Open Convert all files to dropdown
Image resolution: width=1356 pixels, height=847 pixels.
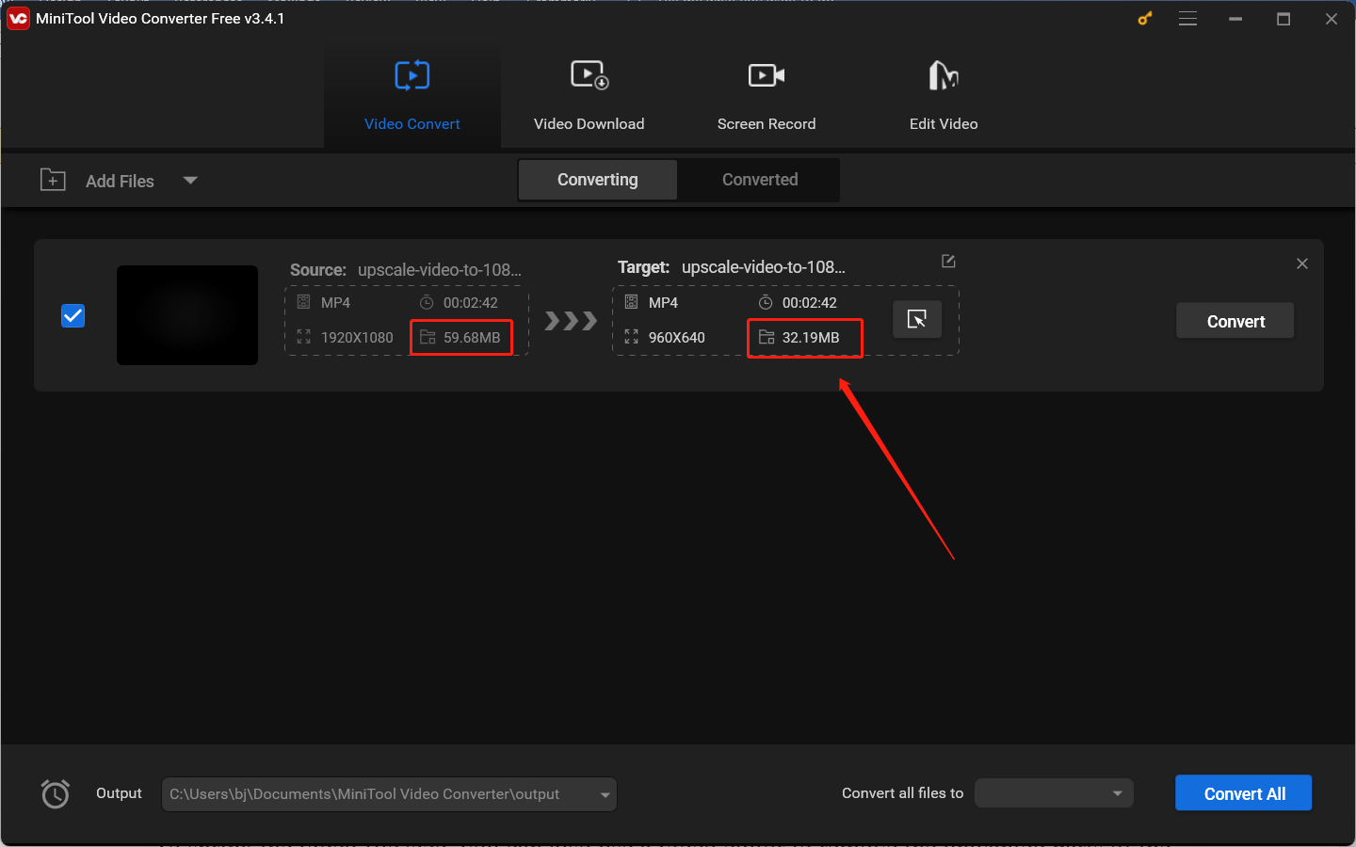(1054, 793)
